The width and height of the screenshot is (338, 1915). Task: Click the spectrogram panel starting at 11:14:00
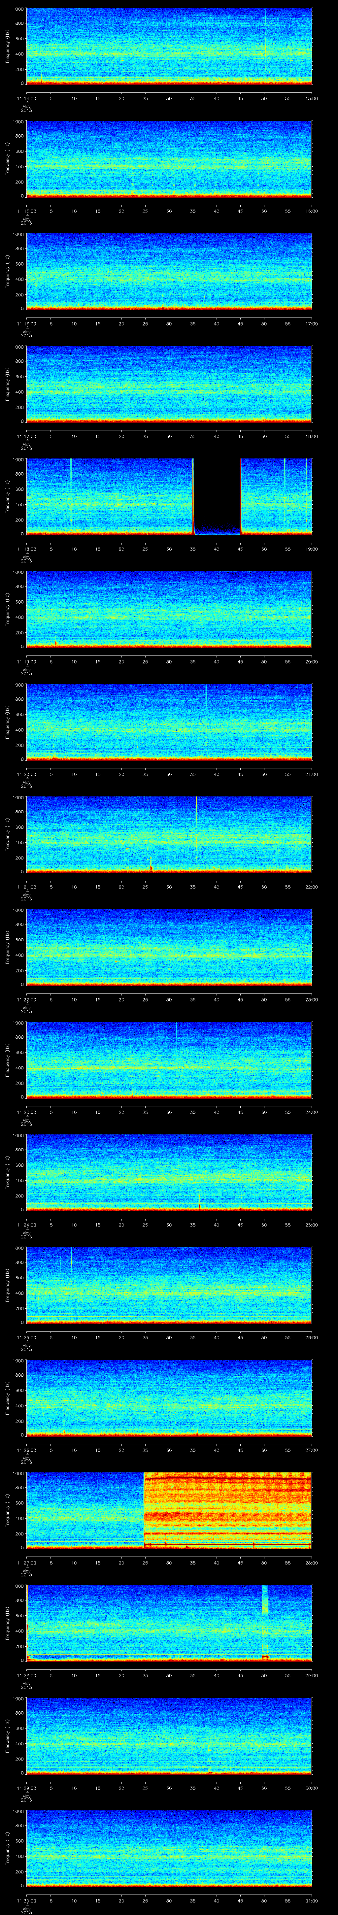pyautogui.click(x=169, y=46)
